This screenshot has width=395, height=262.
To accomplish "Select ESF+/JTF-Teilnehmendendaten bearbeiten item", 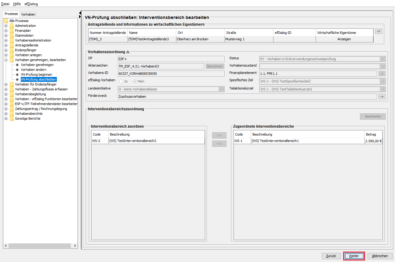I will [46, 104].
